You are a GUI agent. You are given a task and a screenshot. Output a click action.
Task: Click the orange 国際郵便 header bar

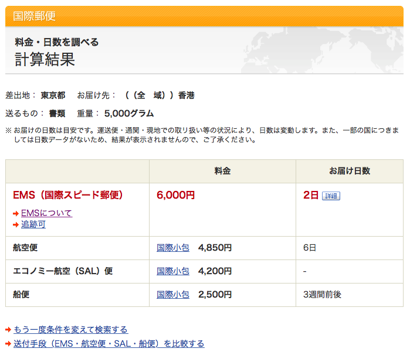pyautogui.click(x=205, y=16)
